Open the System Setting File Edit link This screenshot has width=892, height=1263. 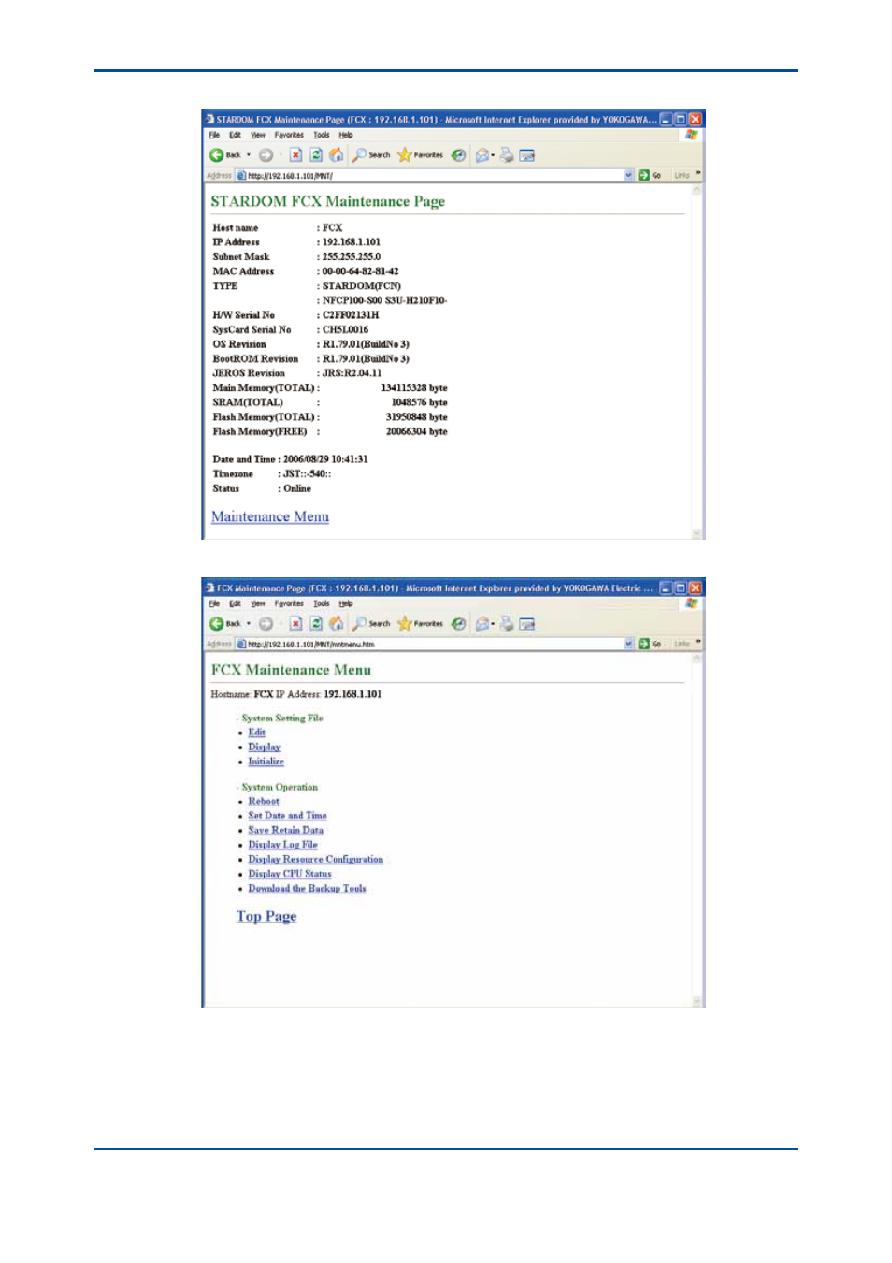[x=256, y=733]
